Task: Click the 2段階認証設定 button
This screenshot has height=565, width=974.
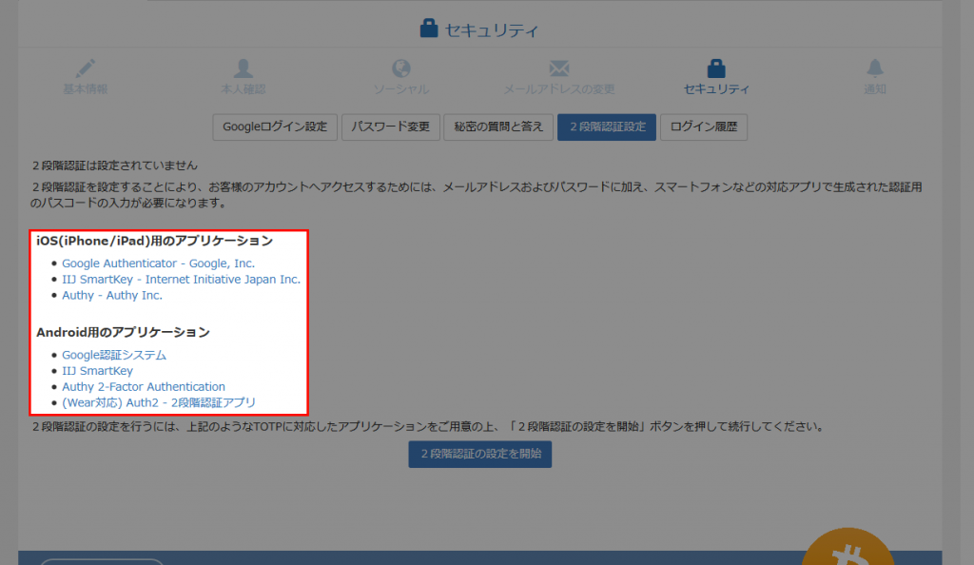Action: click(606, 127)
